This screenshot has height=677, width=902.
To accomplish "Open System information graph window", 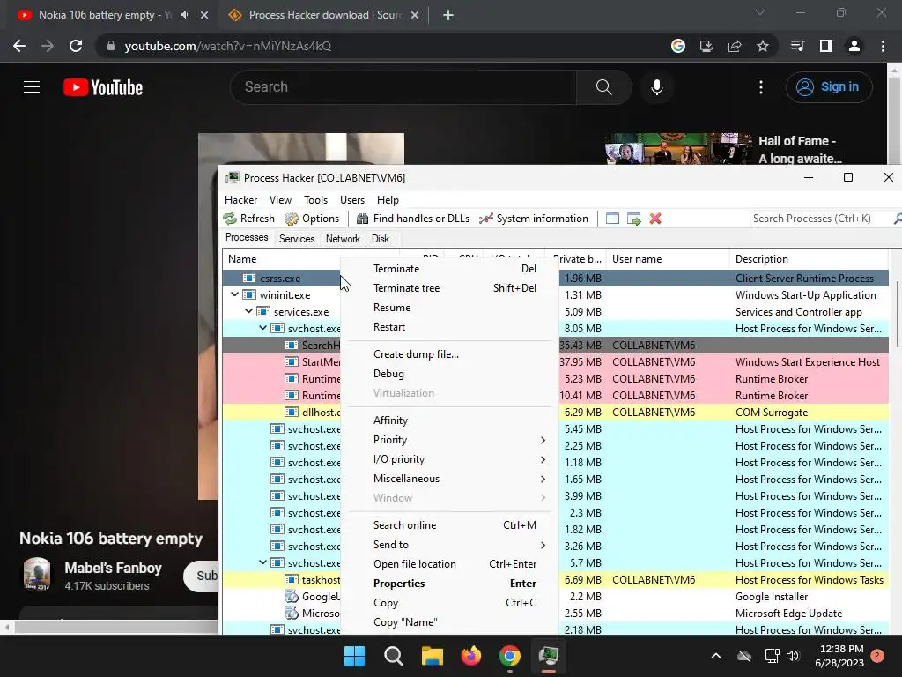I will point(534,219).
